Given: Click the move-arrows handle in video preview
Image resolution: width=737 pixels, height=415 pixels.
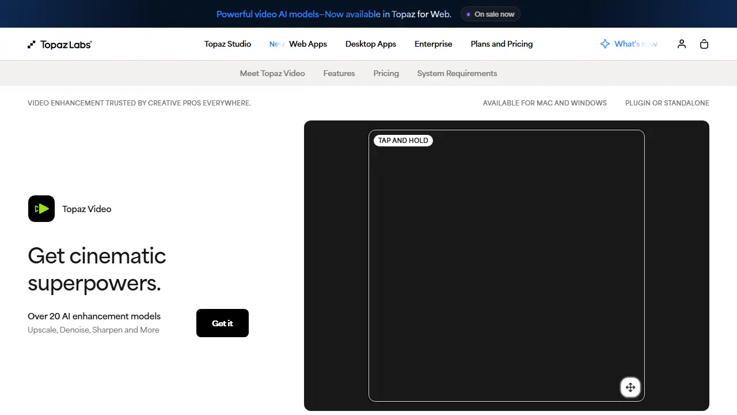Looking at the screenshot, I should (630, 387).
